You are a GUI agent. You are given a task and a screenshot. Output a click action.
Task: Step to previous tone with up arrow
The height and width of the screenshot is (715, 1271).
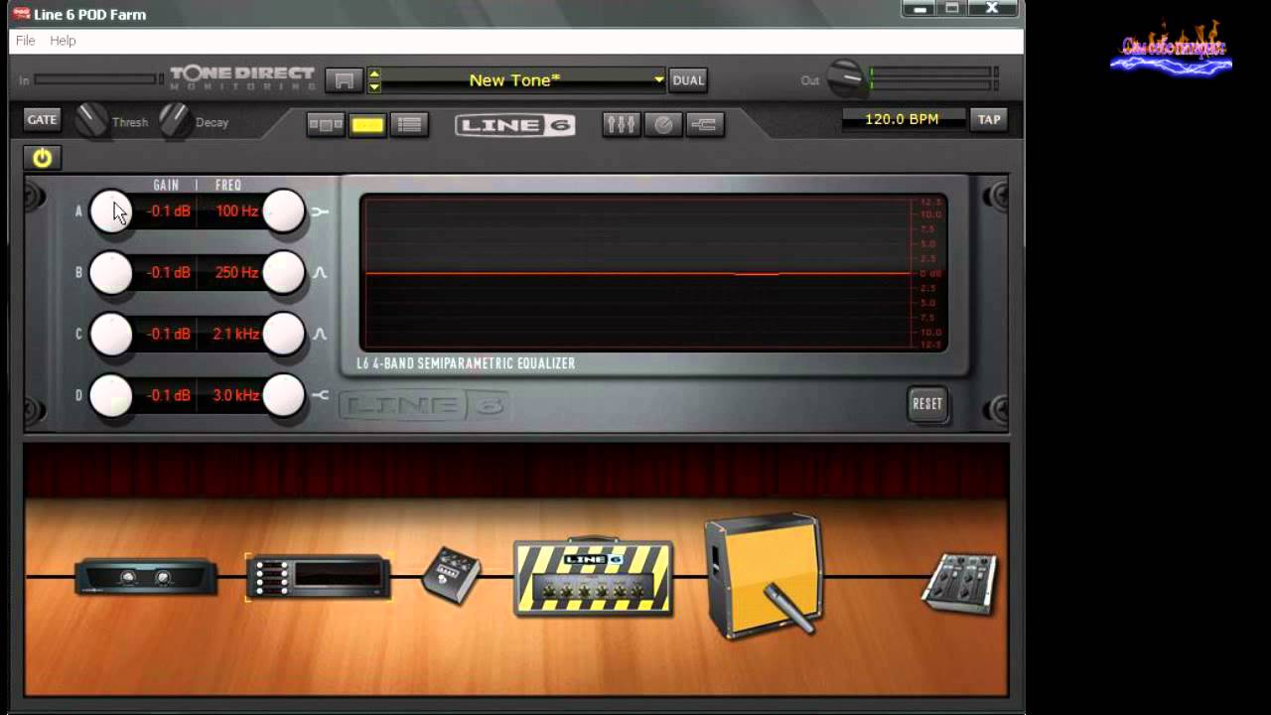tap(374, 73)
